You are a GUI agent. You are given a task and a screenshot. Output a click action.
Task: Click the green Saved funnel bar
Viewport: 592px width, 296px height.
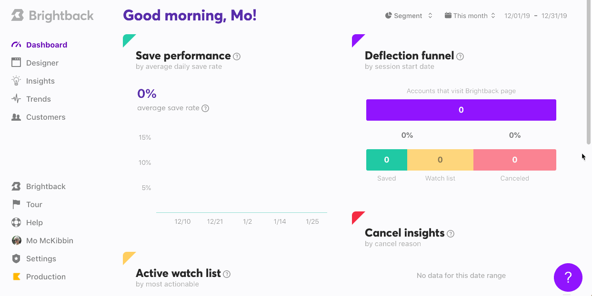(x=387, y=160)
